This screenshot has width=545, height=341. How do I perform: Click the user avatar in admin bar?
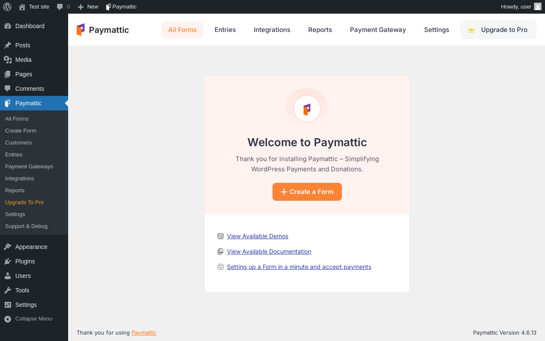538,6
